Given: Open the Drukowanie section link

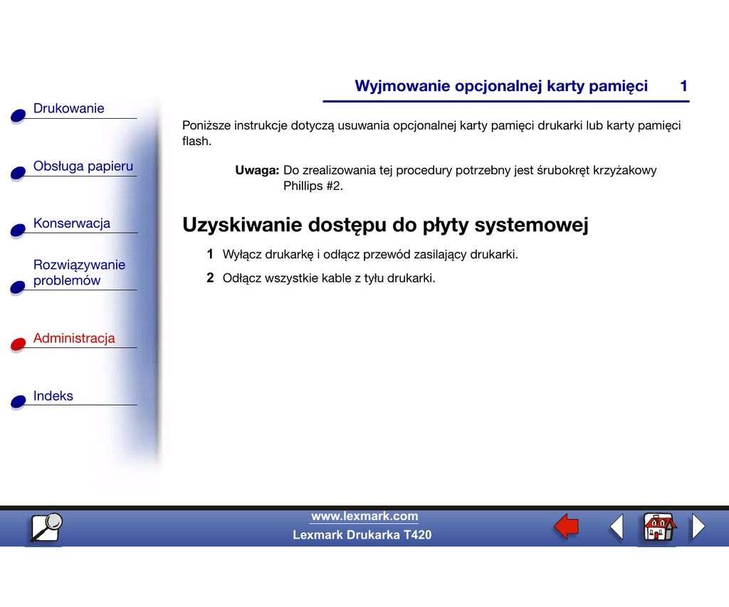Looking at the screenshot, I should click(68, 108).
